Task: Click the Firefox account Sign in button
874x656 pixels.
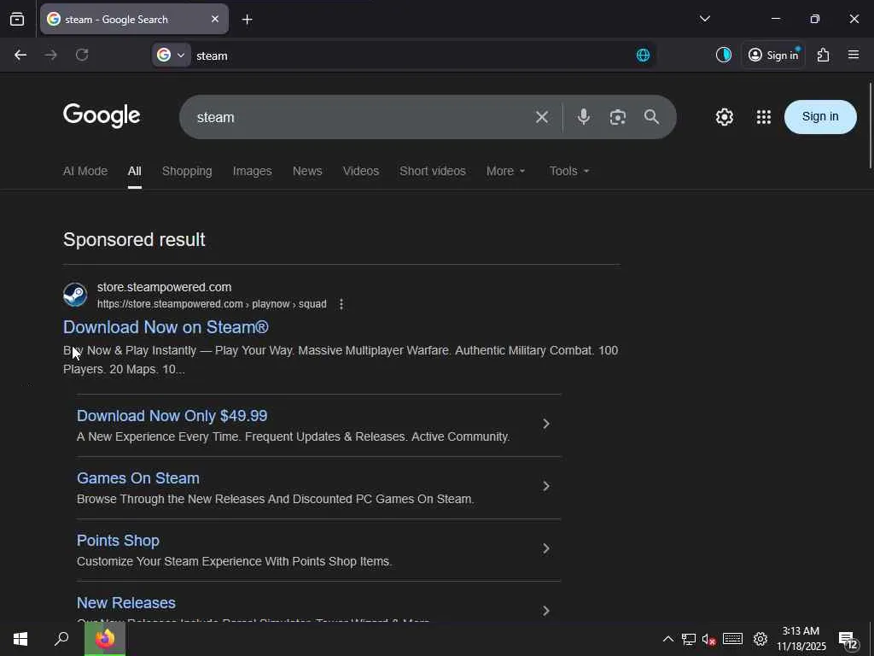Action: (x=773, y=55)
